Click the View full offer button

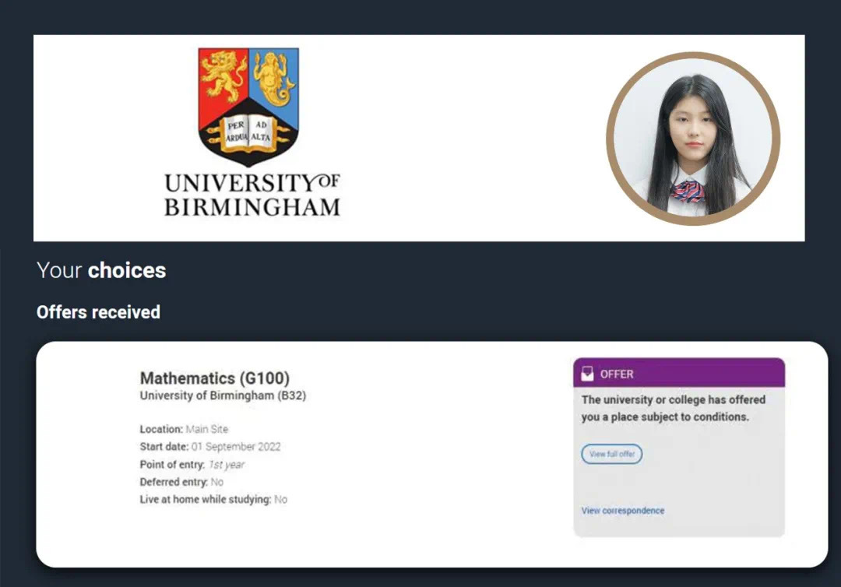click(611, 454)
